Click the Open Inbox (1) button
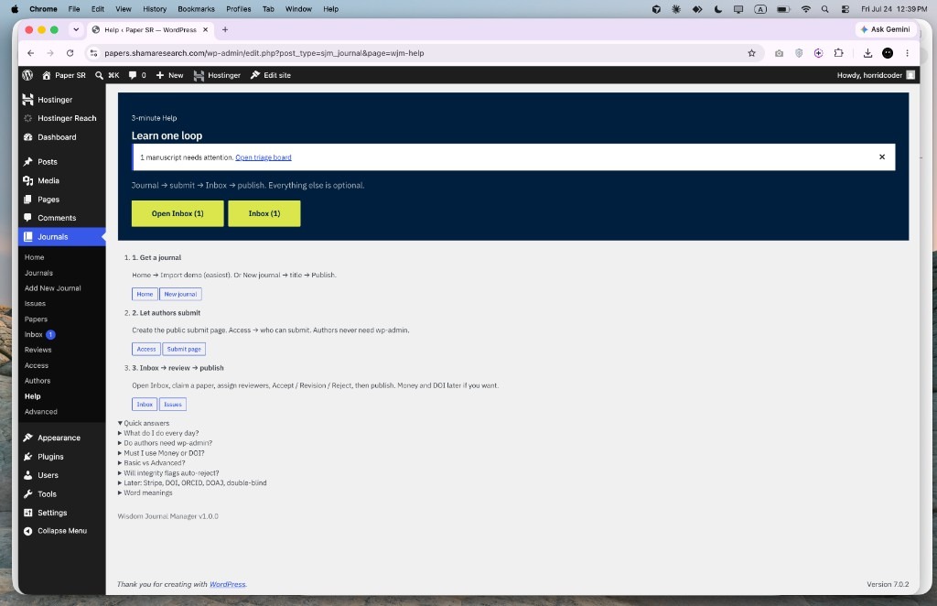 (x=178, y=213)
